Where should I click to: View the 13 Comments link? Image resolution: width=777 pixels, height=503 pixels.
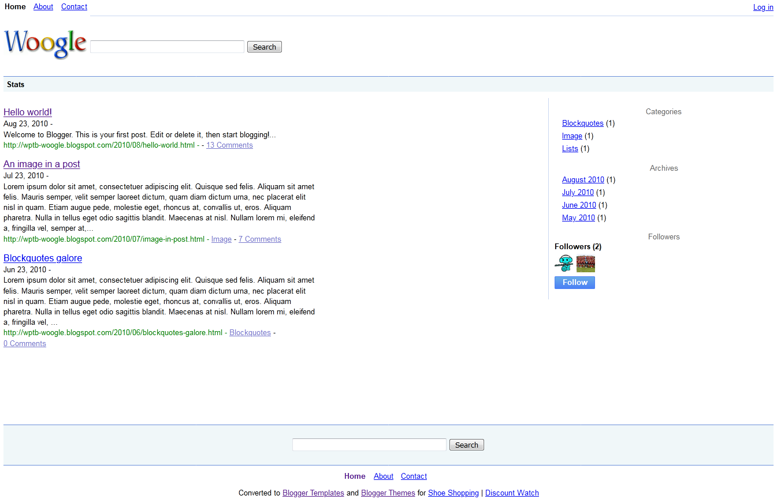229,145
